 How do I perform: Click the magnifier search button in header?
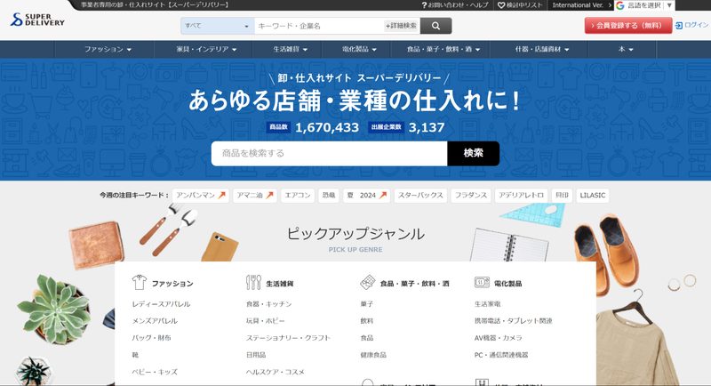pyautogui.click(x=435, y=26)
